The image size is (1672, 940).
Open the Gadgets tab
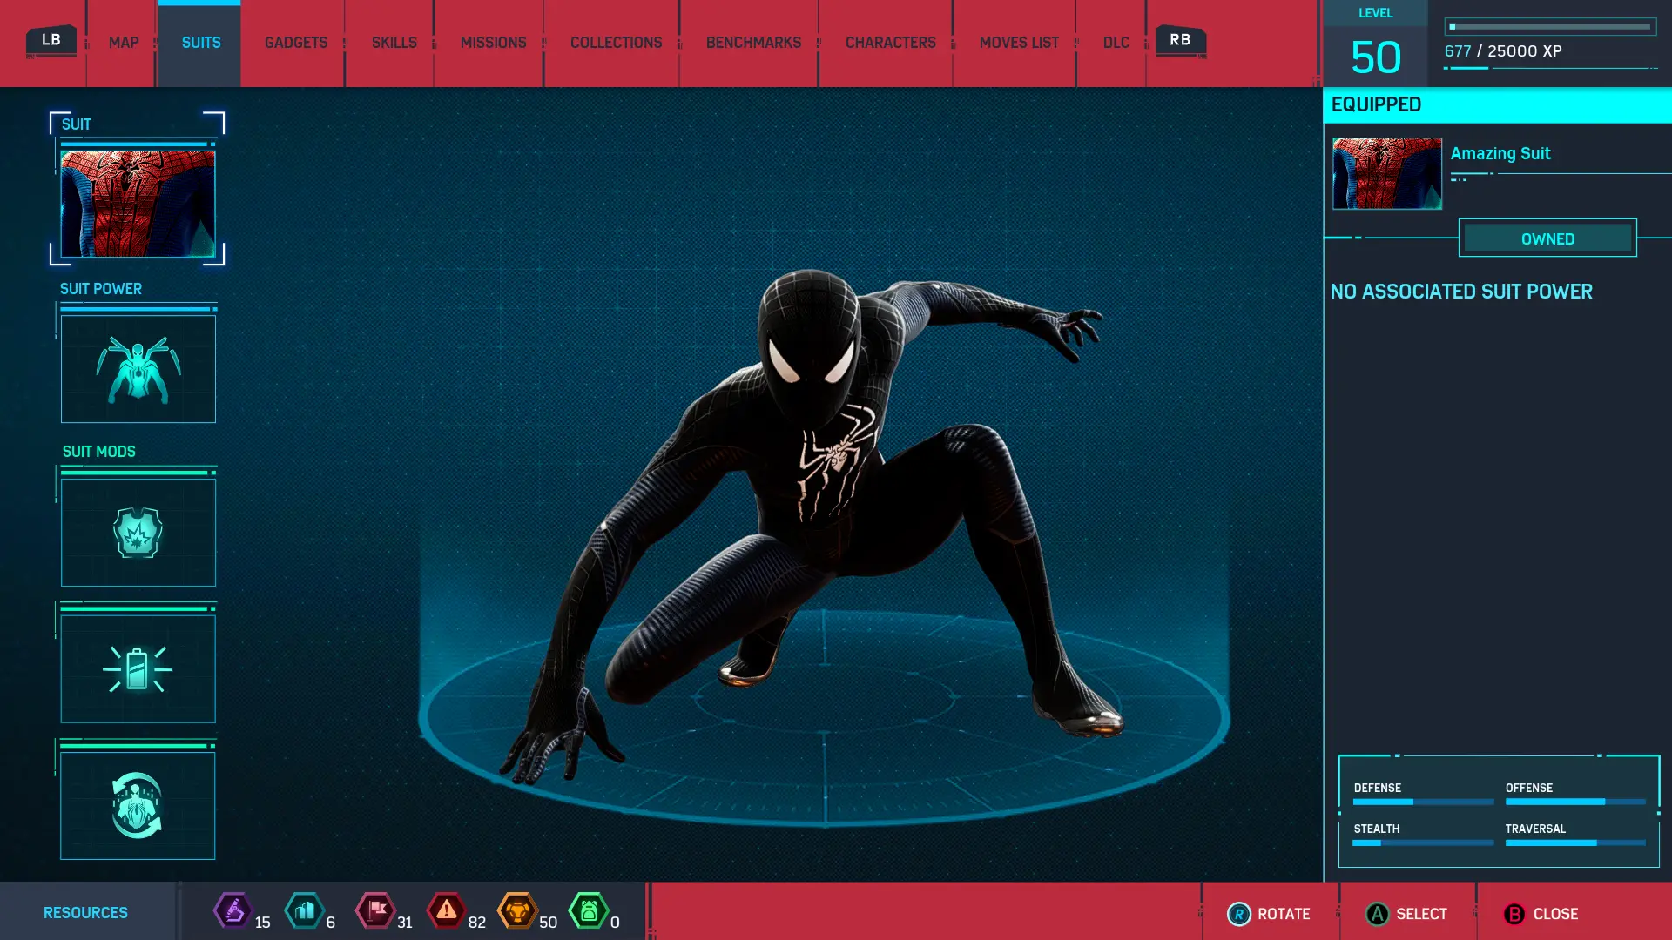point(296,43)
